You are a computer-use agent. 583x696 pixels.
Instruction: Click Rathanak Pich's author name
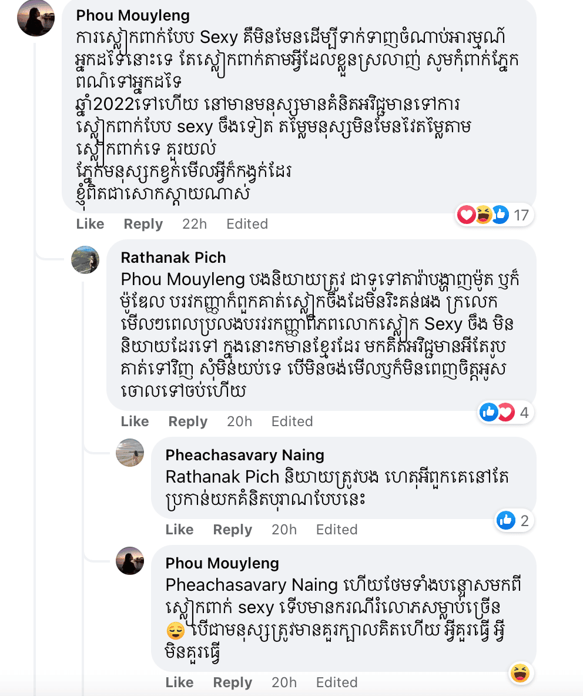tap(173, 257)
